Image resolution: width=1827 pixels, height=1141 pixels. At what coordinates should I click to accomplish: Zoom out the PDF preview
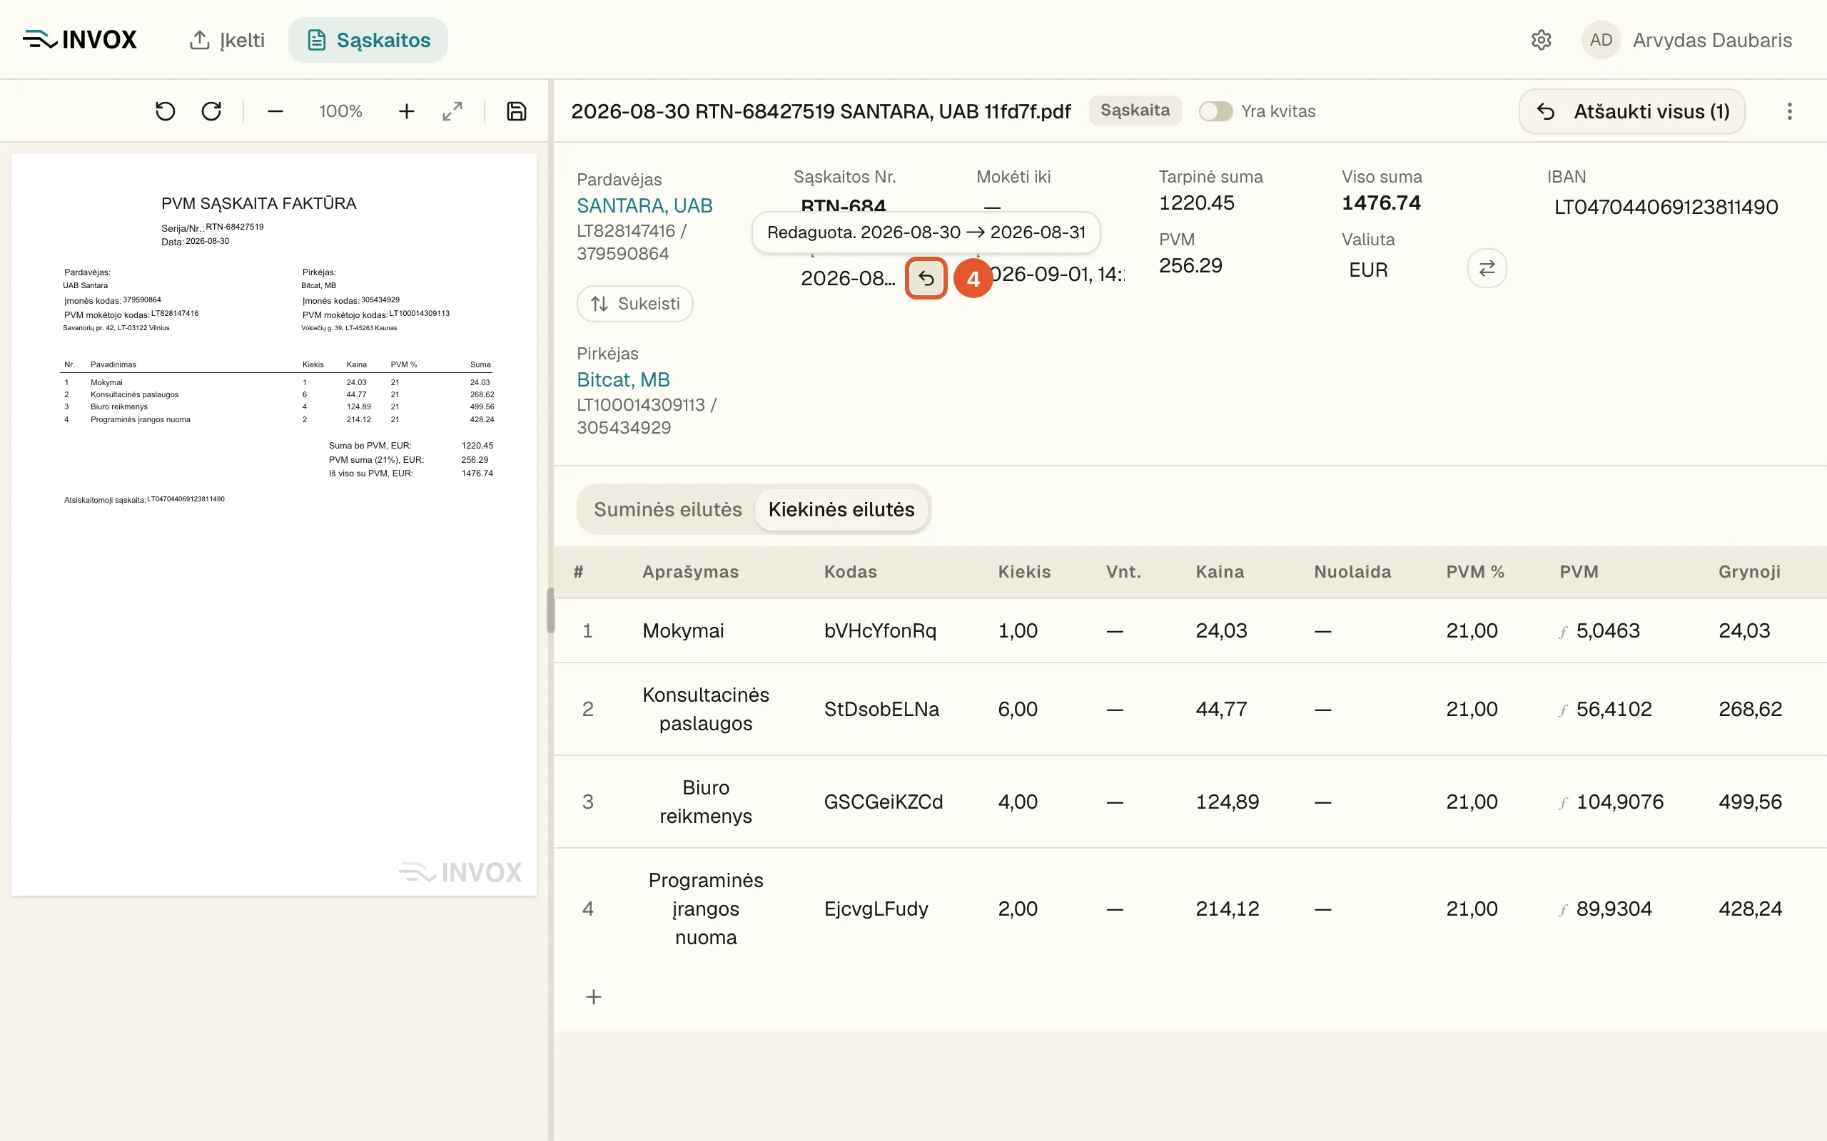point(275,112)
